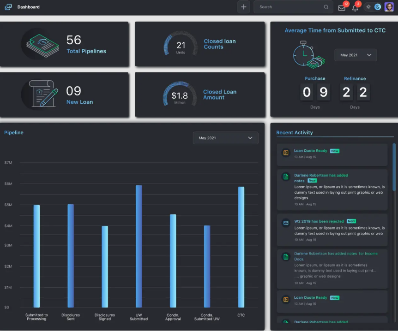Screen dimensions: 398x331
Task: Open W2 2019 has been rejected item
Action: [332, 230]
